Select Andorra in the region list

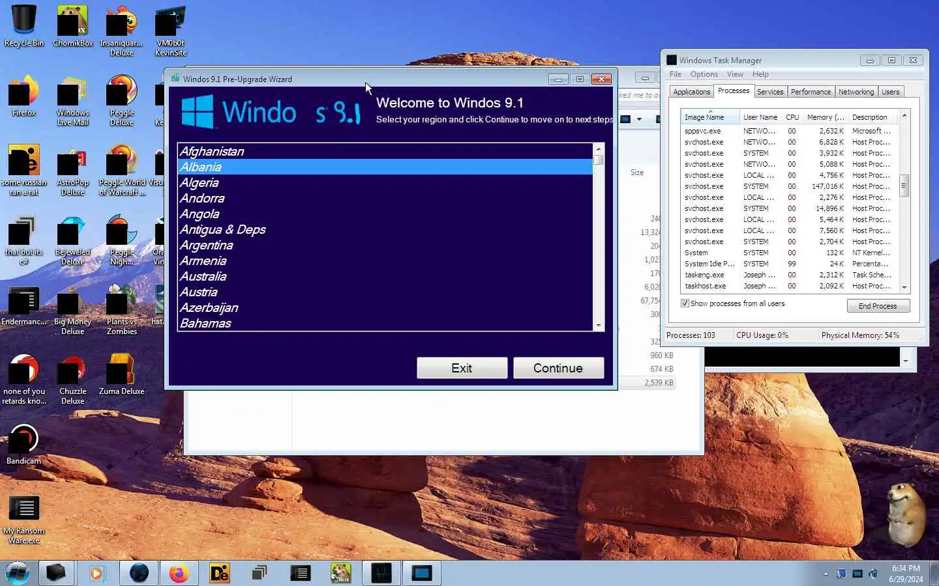coord(385,198)
